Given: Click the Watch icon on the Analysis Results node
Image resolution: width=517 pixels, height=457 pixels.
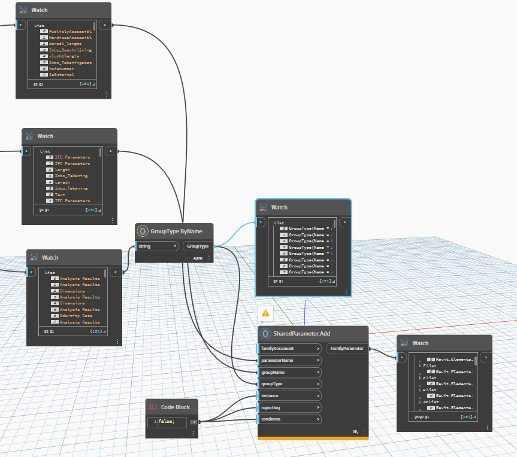Looking at the screenshot, I should coord(34,257).
